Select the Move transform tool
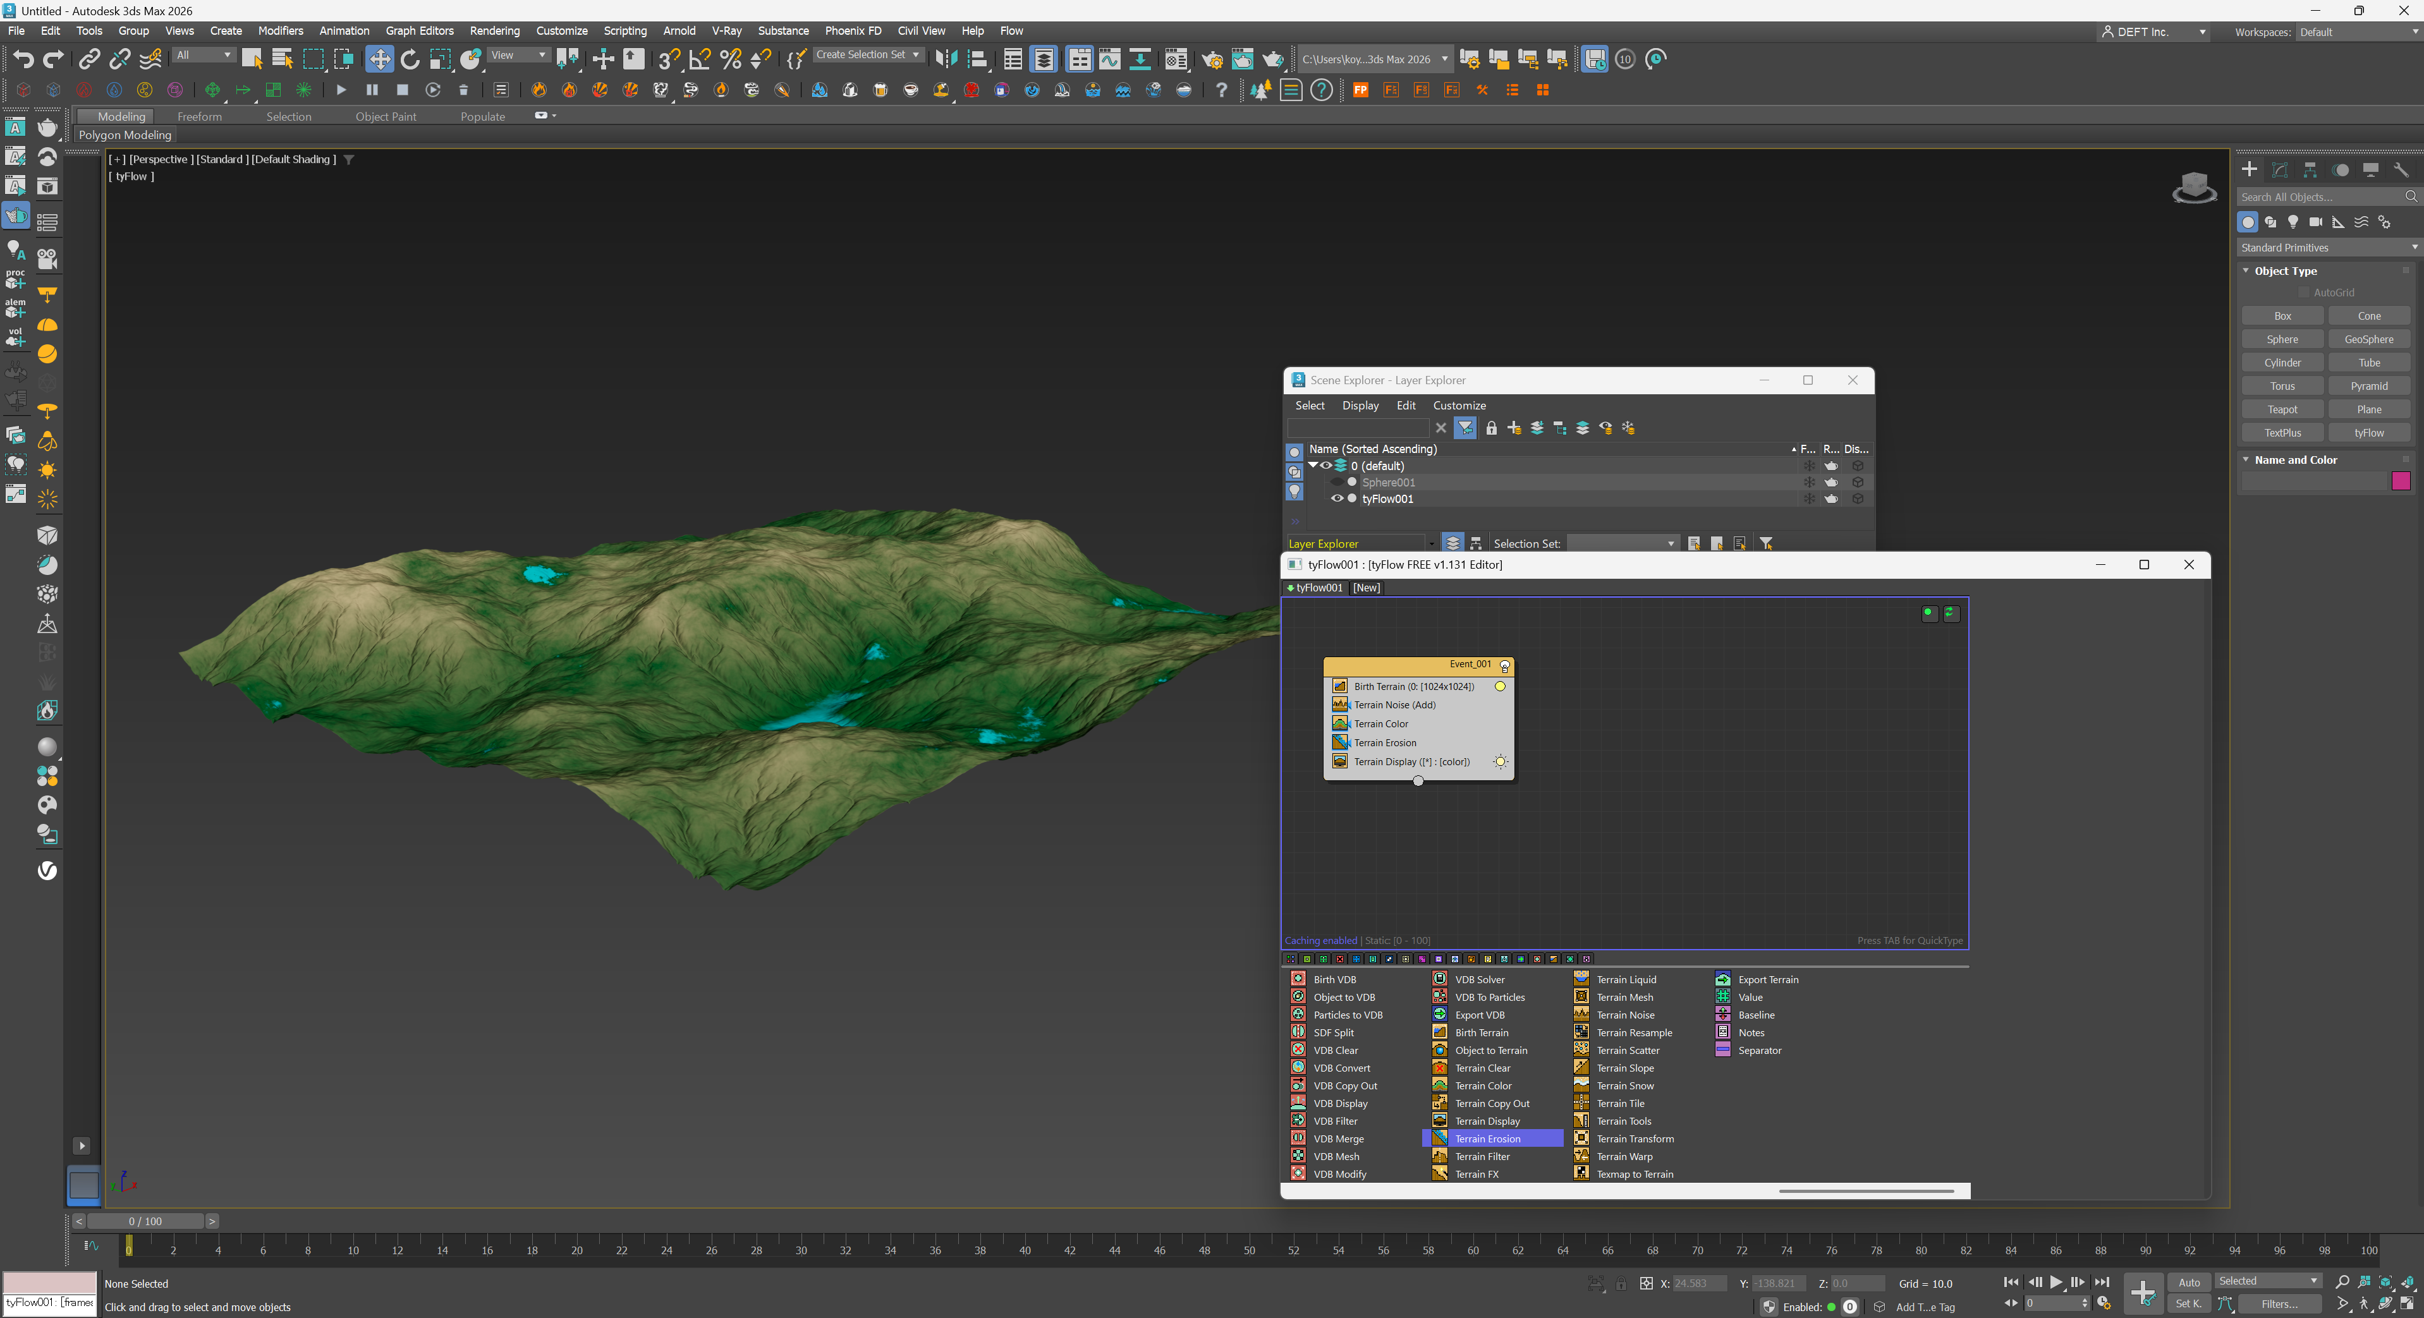 pos(378,59)
